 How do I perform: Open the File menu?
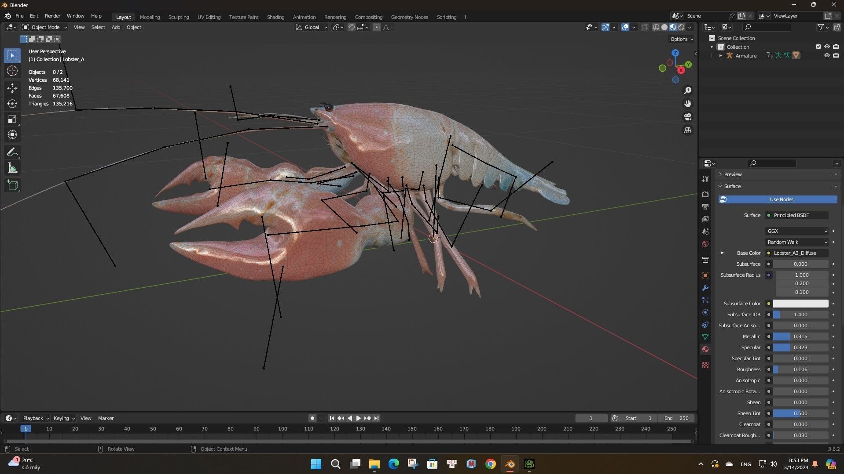tap(19, 16)
